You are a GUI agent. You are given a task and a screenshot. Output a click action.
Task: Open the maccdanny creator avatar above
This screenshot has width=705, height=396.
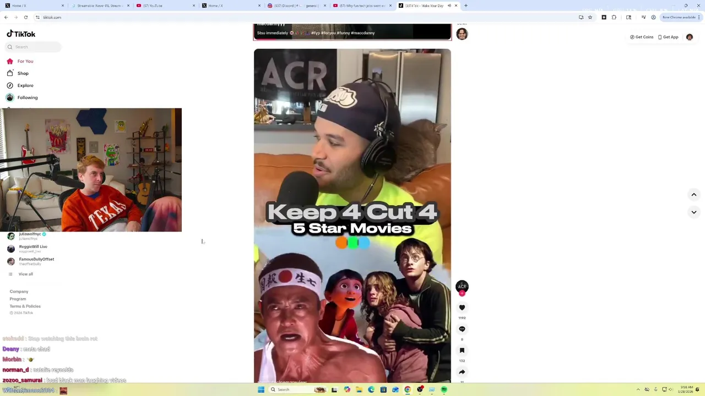pos(462,34)
